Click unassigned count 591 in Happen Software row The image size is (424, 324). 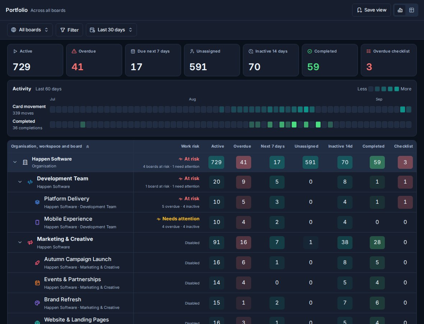[310, 162]
